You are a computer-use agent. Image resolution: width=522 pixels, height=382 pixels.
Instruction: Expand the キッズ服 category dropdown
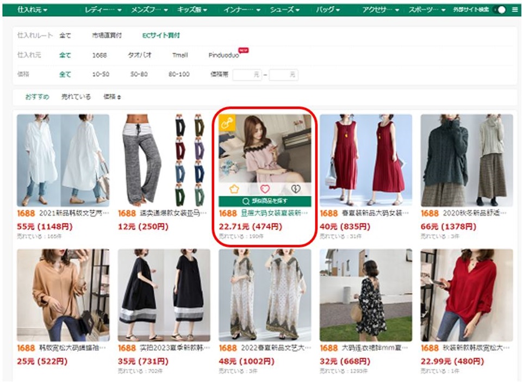point(192,10)
